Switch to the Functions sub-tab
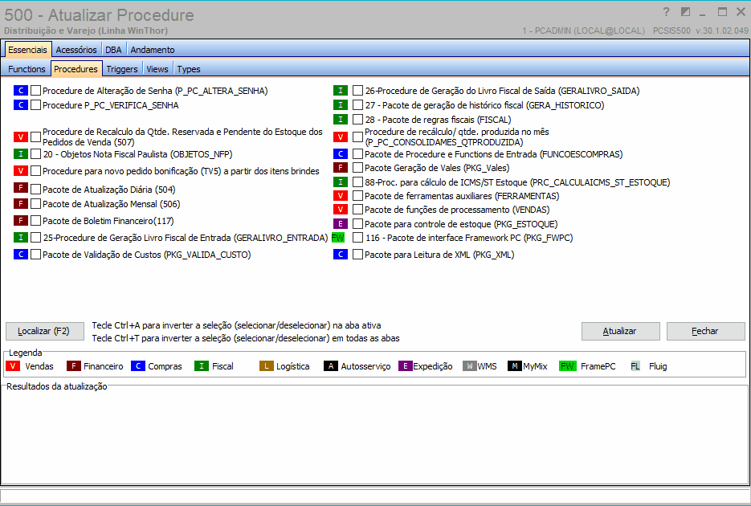Image resolution: width=751 pixels, height=506 pixels. pos(27,69)
